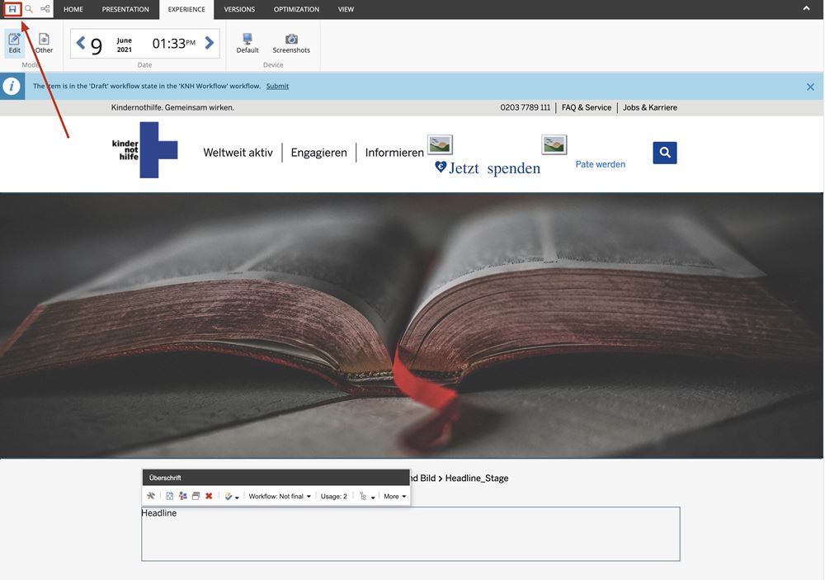Click the Submit workflow link
The height and width of the screenshot is (580, 825).
click(277, 86)
